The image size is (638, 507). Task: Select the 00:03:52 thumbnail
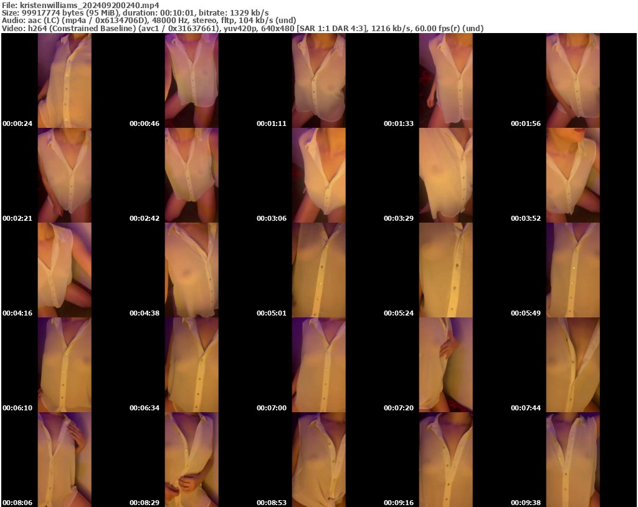coord(572,175)
